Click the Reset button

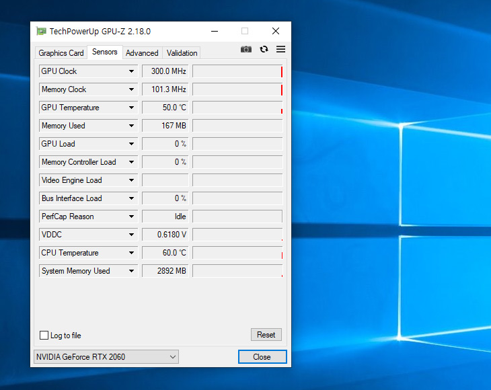(266, 335)
